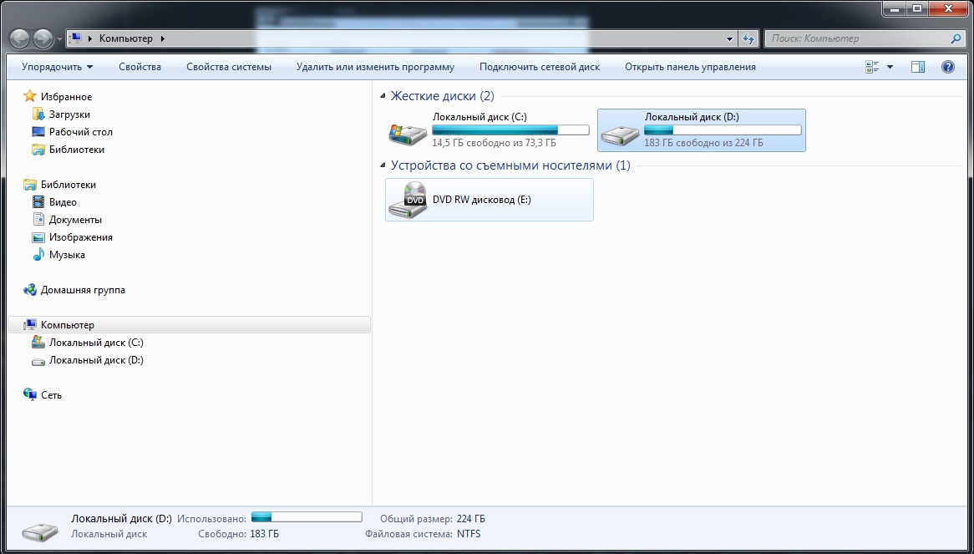Click the Forward navigation arrow
974x554 pixels.
(x=42, y=38)
